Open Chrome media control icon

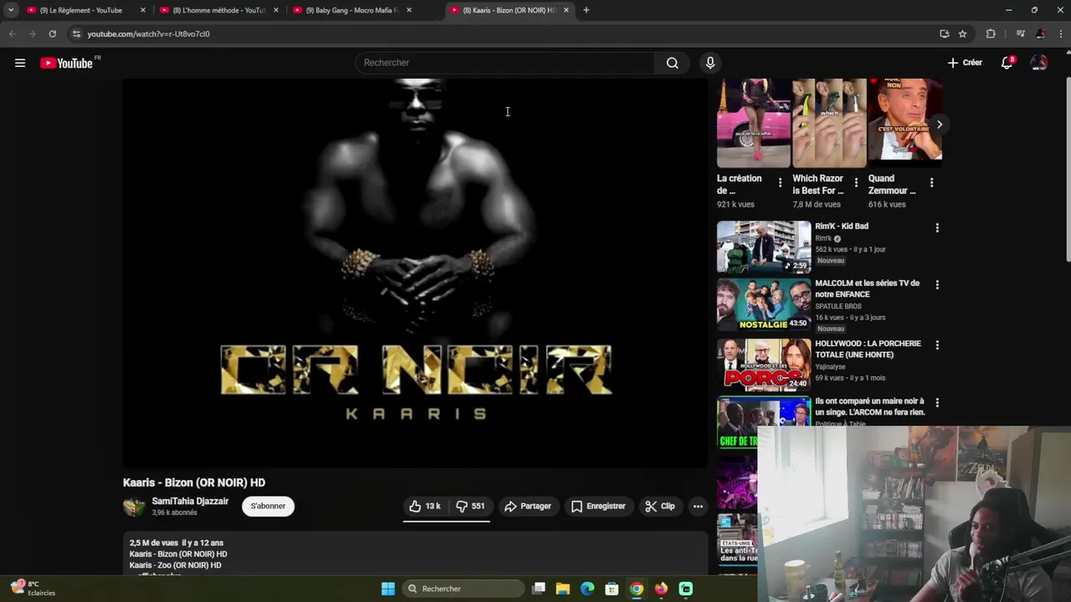[x=1020, y=33]
